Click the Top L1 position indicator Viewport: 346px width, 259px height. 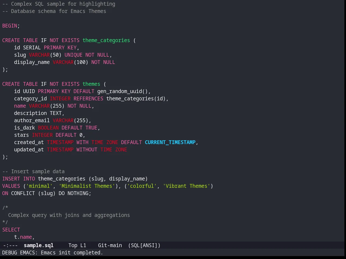pos(77,245)
